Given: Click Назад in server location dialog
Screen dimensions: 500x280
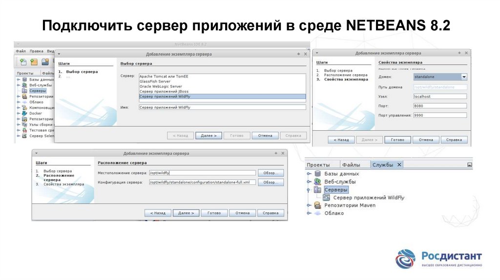Looking at the screenshot, I should [x=158, y=213].
